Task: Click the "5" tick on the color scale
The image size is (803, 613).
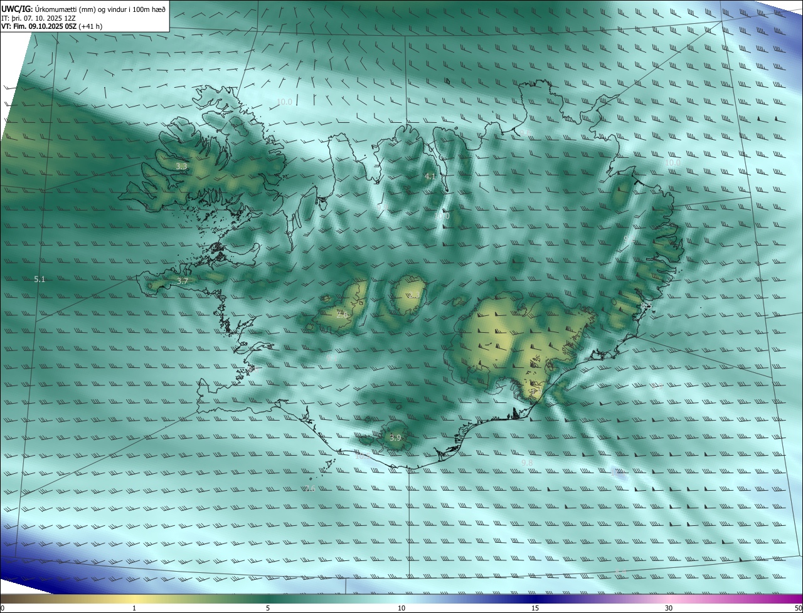Action: pos(268,608)
